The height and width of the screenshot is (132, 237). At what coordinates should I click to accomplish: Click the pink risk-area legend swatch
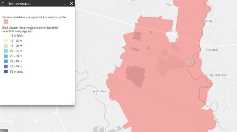[x=6, y=22]
